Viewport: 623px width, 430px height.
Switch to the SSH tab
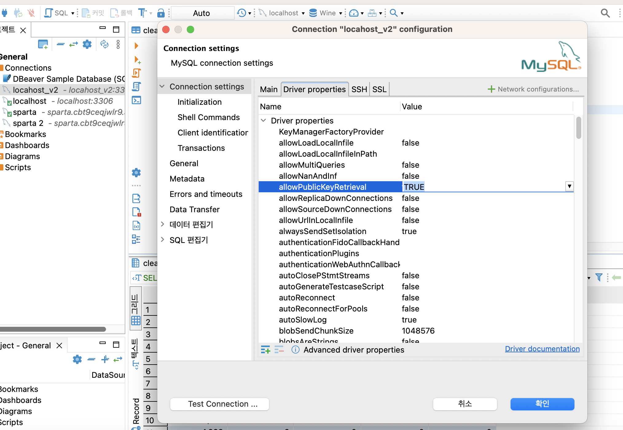point(359,89)
